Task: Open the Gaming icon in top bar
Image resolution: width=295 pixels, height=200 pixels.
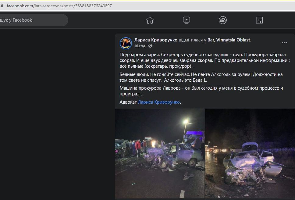Action: (x=259, y=20)
